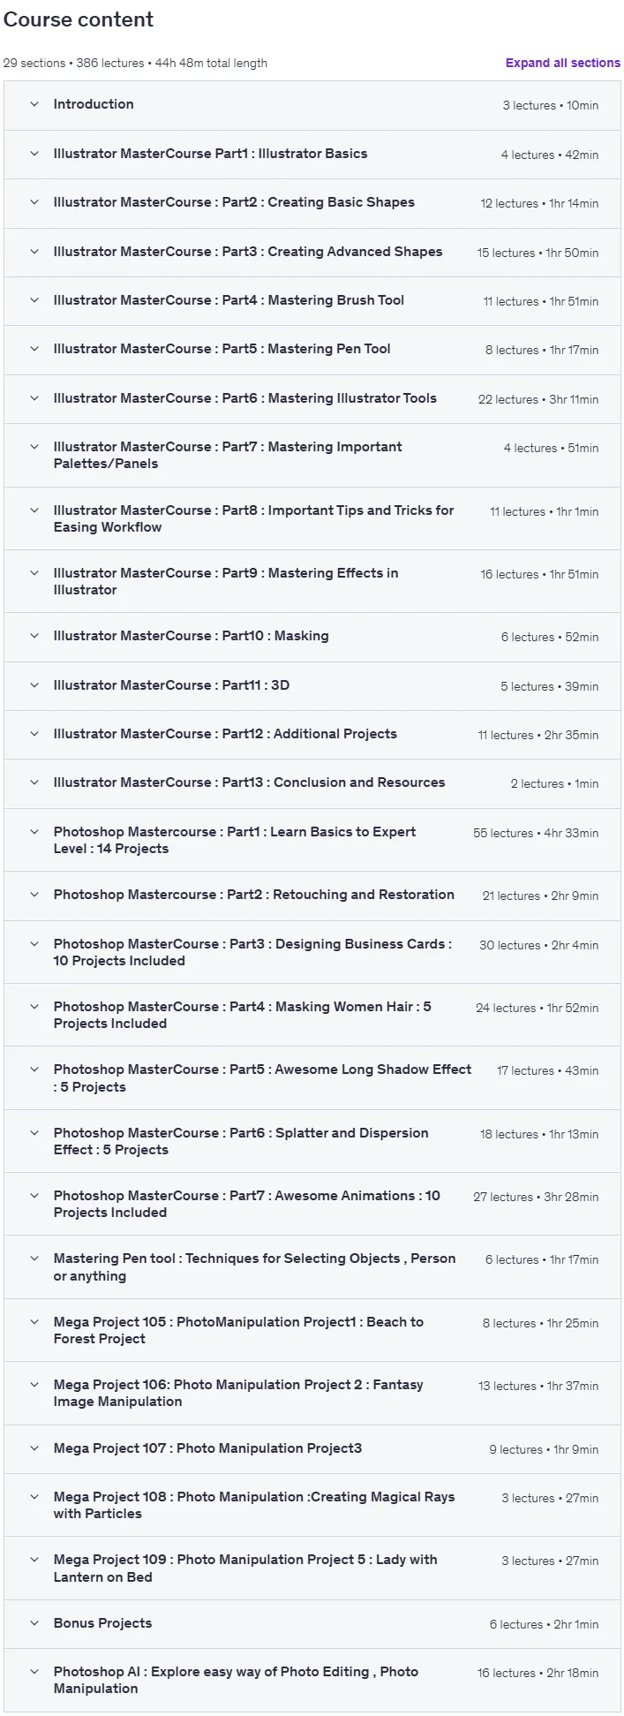Open Mega Project 105 : Beach to Forest Project
The image size is (624, 1716).
(238, 1330)
